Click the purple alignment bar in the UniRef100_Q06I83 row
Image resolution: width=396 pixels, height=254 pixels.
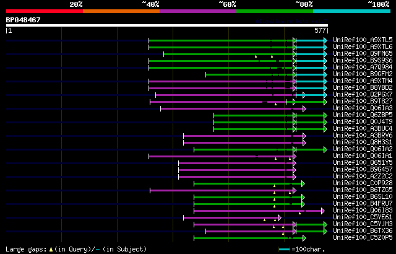pos(259,211)
